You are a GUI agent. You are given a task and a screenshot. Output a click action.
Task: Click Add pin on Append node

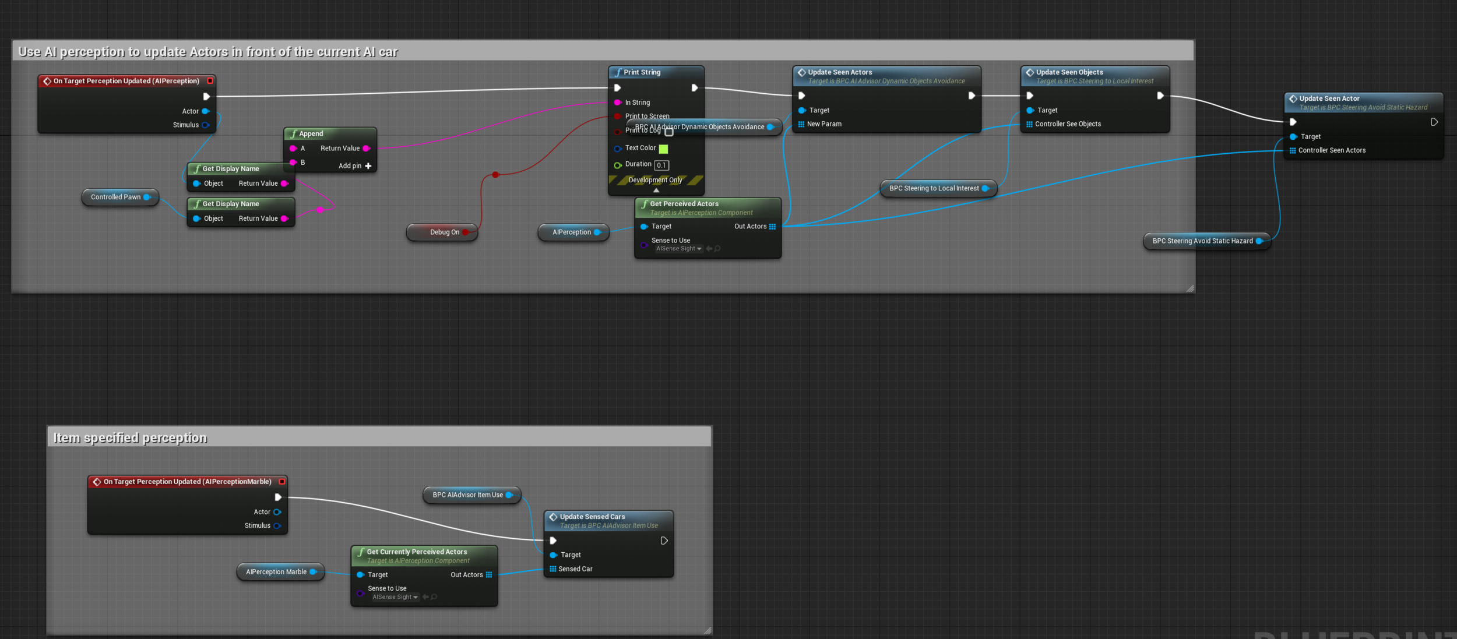(368, 166)
